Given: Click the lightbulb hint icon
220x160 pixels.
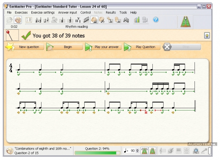Looking at the screenshot, I should [207, 36].
